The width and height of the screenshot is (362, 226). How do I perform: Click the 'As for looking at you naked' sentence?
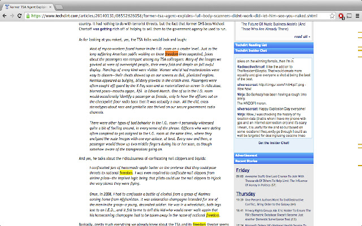click(x=133, y=40)
